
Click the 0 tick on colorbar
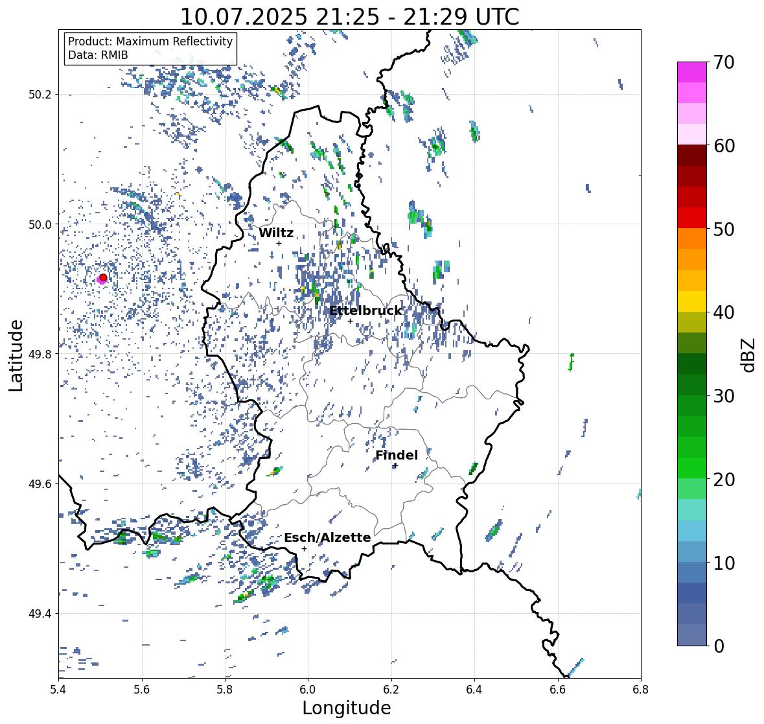point(719,646)
